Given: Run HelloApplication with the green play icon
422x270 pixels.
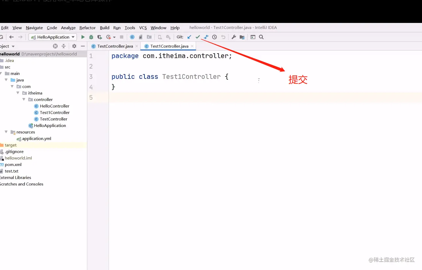Looking at the screenshot, I should tap(83, 37).
